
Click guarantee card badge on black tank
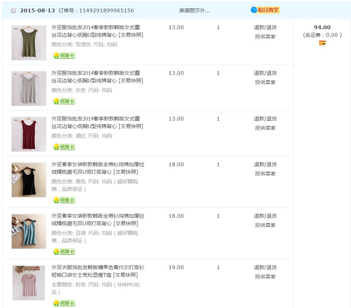(x=64, y=200)
